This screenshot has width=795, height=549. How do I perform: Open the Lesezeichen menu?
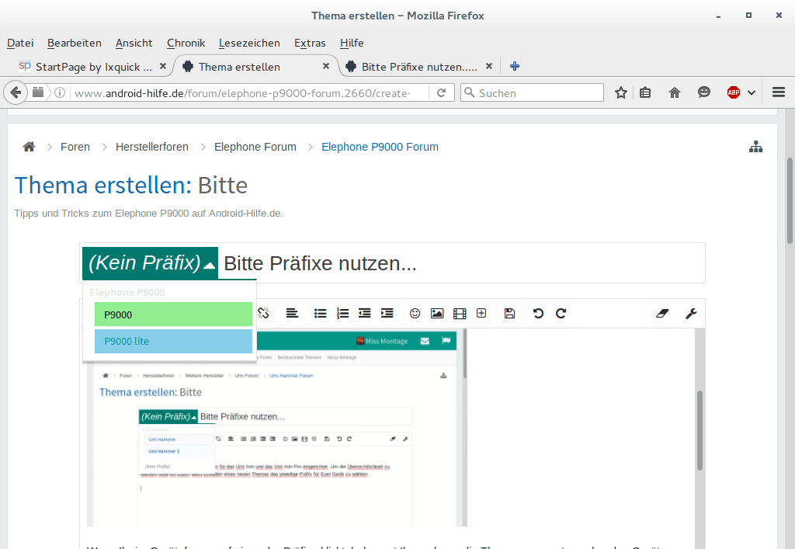tap(249, 43)
